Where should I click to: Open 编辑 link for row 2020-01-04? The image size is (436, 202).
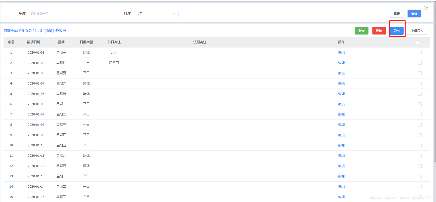[341, 84]
